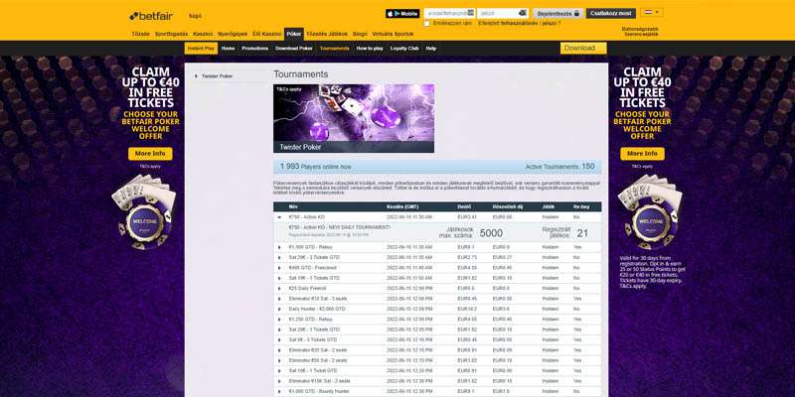Open the Mobile app store badge
Viewport: 795px width, 397px height.
click(402, 14)
